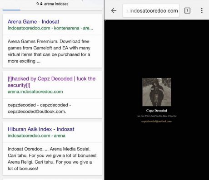Screen dimensions: 209x180
Task: Open the tab switcher showing 1 tab
Action: click(187, 10)
